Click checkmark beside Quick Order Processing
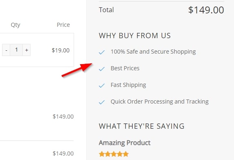Image resolution: width=234 pixels, height=160 pixels. (102, 102)
